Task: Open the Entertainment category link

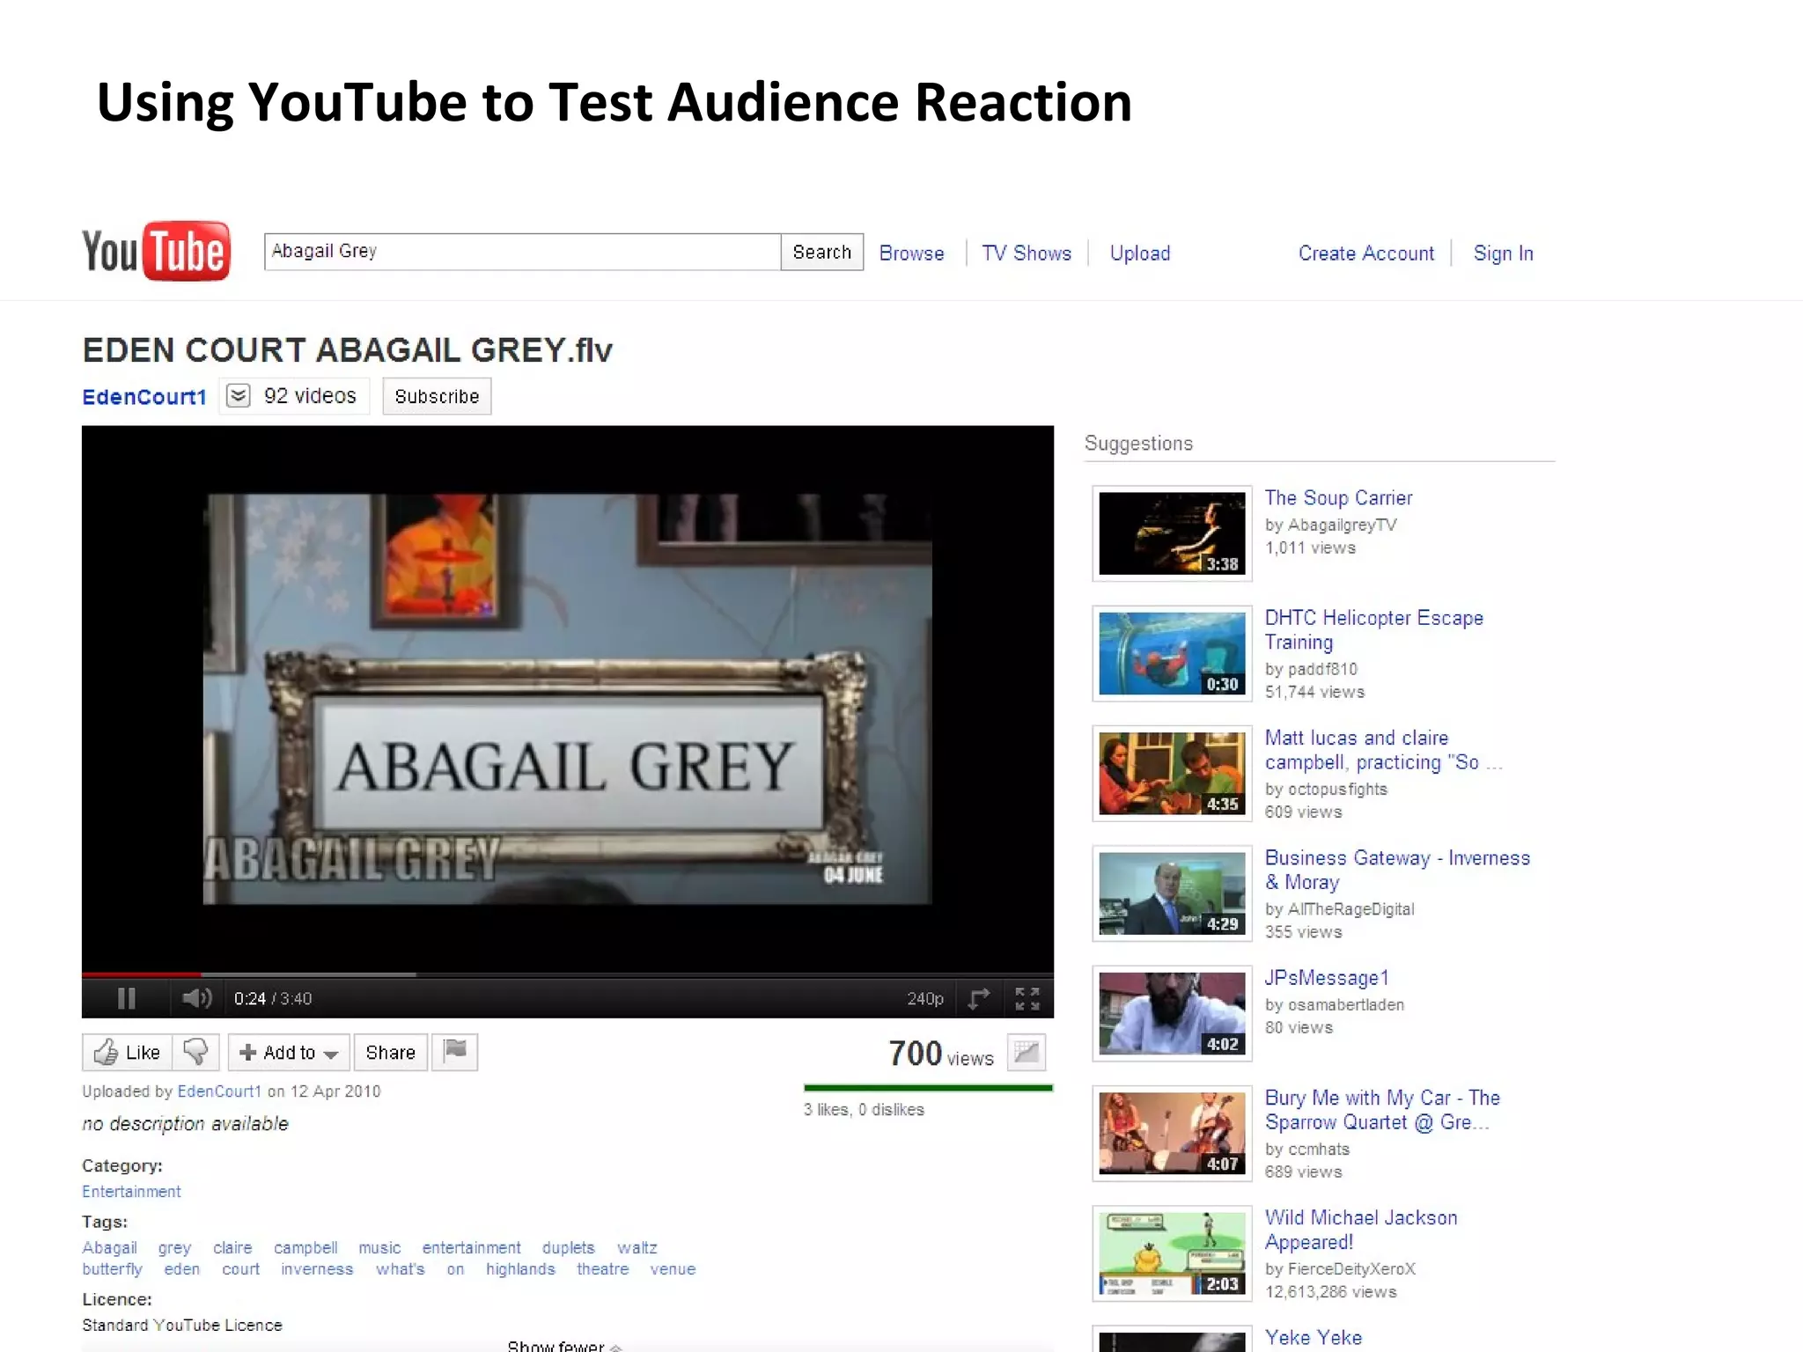Action: click(x=131, y=1192)
